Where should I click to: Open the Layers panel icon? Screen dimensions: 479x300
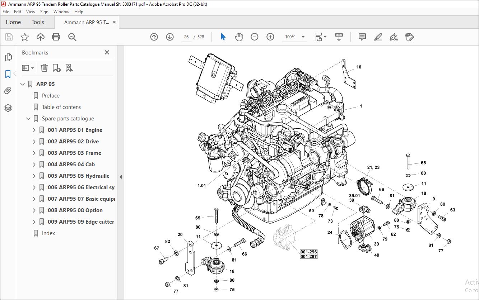[x=8, y=108]
